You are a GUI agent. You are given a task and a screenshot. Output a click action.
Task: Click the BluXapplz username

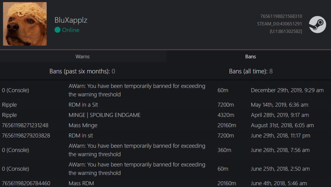[71, 20]
